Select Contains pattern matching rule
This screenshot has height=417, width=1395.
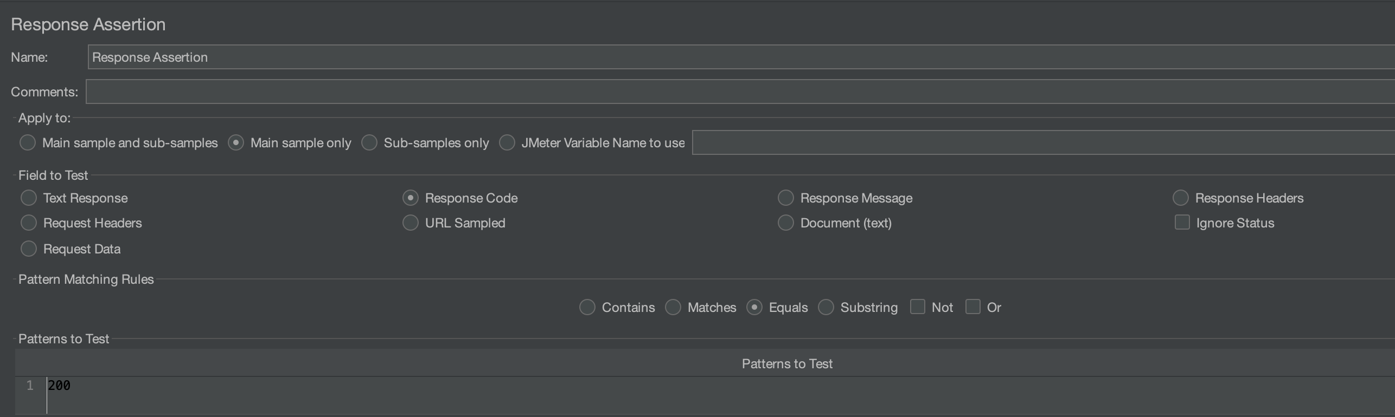(587, 308)
